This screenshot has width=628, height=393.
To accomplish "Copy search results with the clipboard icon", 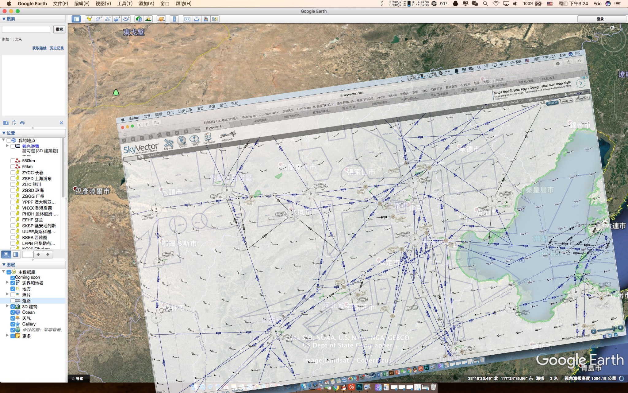I will (14, 123).
